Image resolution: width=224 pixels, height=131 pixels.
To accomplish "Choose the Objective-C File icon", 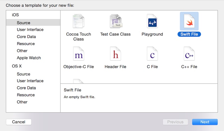I will point(78,54).
